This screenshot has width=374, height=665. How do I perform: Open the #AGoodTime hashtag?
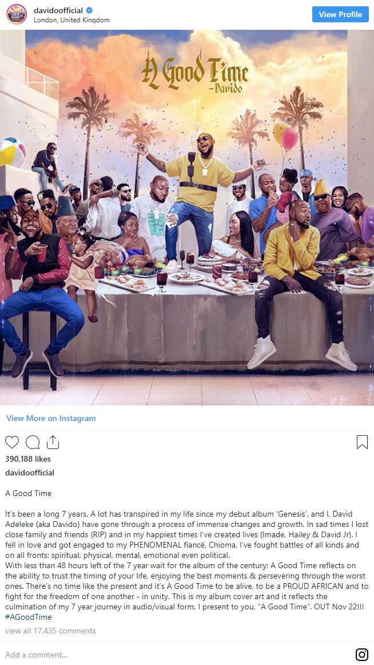pos(29,617)
